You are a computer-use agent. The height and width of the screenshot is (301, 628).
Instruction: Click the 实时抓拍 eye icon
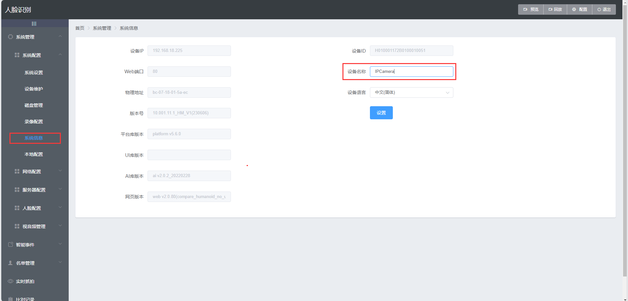[x=10, y=281]
